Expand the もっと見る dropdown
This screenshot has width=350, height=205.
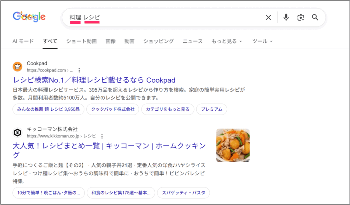(x=227, y=41)
